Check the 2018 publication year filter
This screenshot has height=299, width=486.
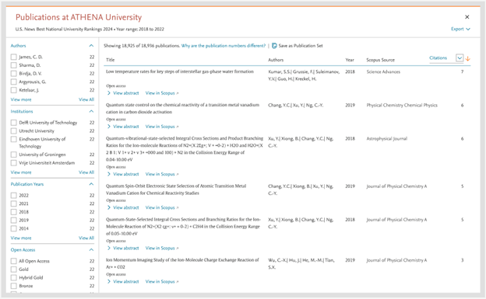pyautogui.click(x=14, y=212)
